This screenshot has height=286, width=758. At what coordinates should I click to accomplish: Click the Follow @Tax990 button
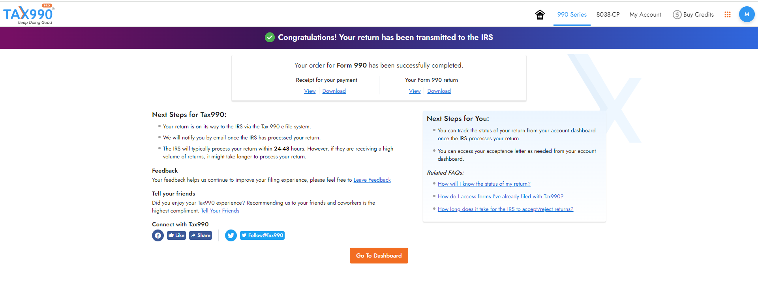[x=262, y=235]
